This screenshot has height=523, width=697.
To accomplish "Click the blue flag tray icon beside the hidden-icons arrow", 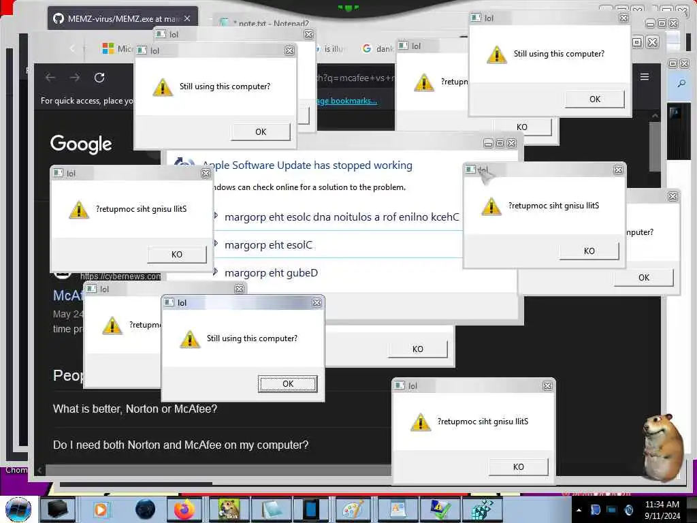I will 595,510.
